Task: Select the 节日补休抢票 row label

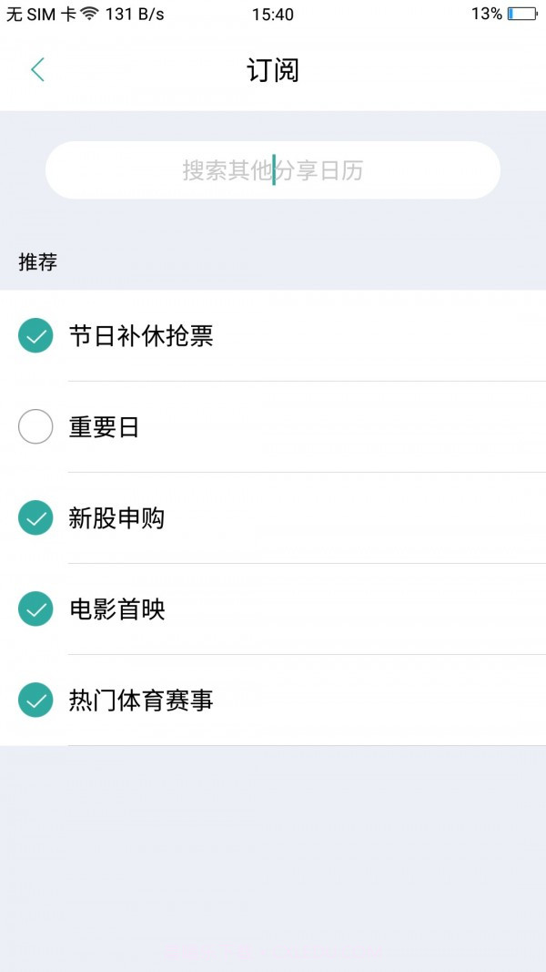Action: click(141, 335)
